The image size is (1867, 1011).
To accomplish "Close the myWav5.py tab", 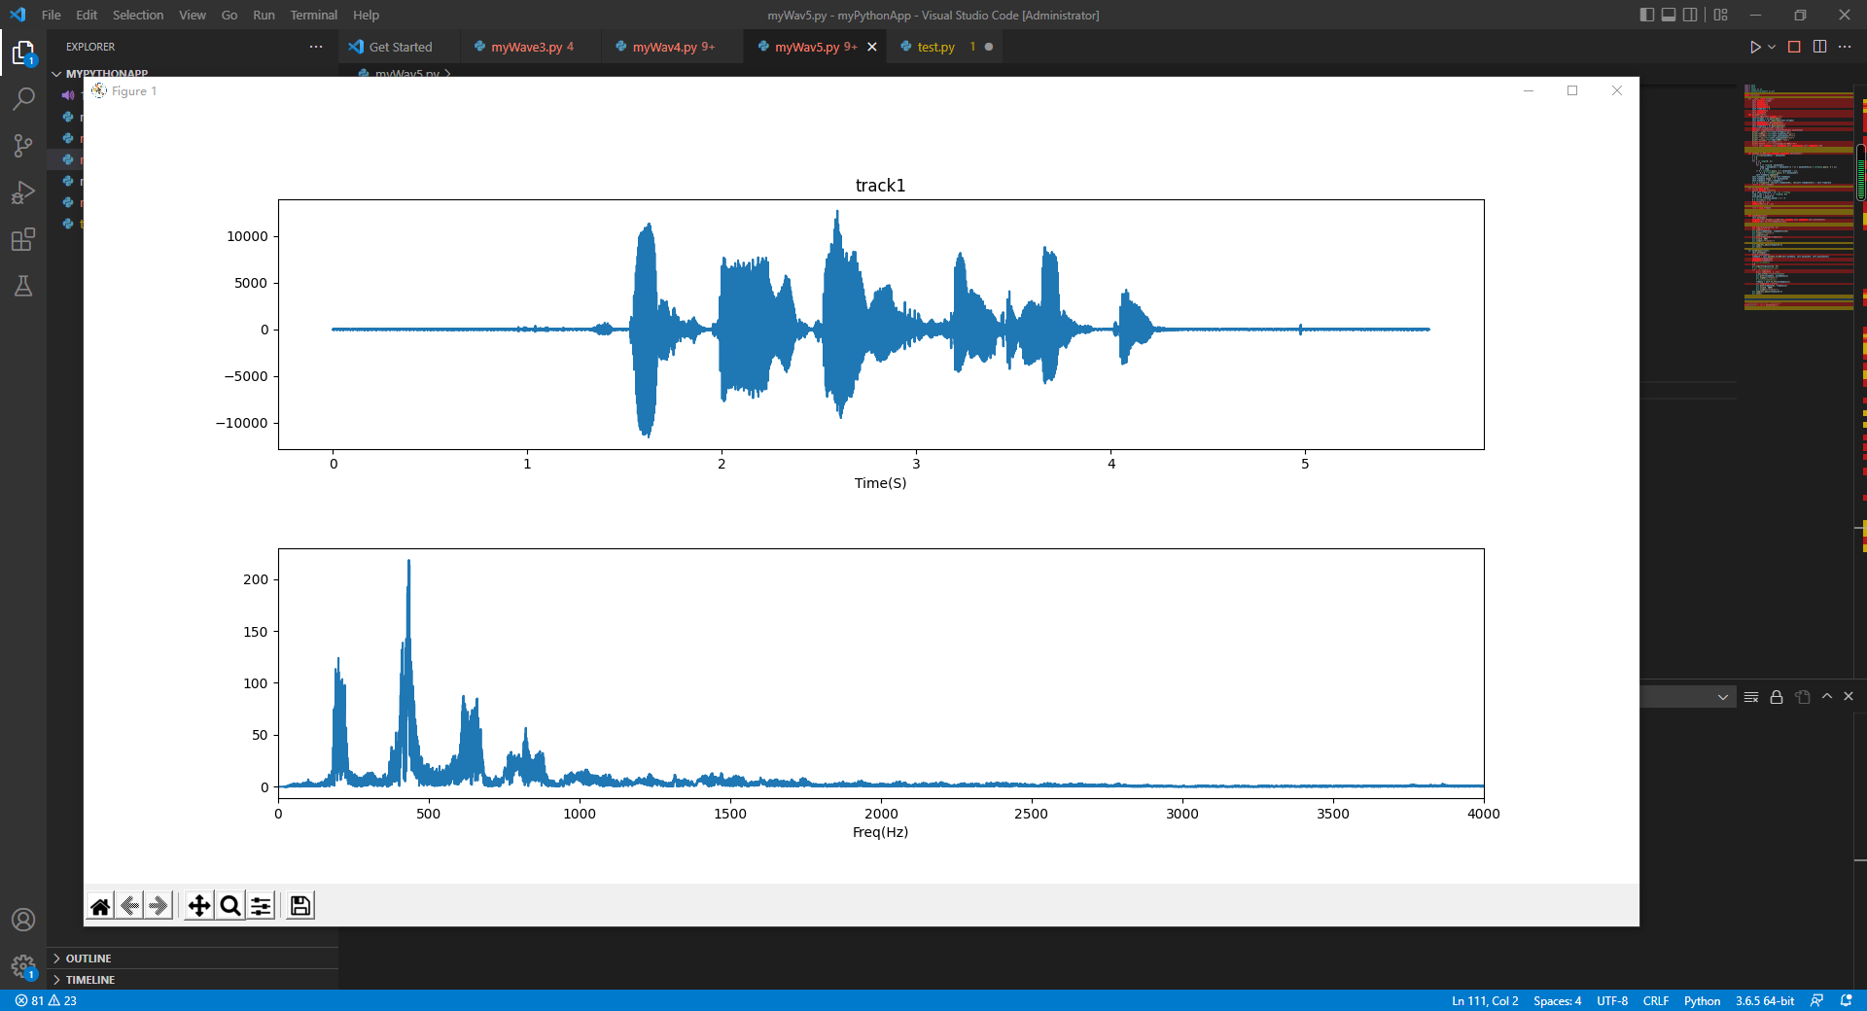I will point(872,47).
